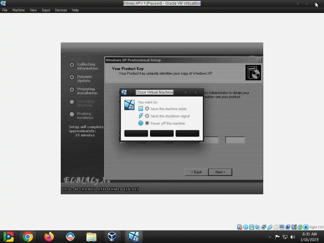
Task: Click the Finalizing installation setup step
Action: [x=81, y=116]
